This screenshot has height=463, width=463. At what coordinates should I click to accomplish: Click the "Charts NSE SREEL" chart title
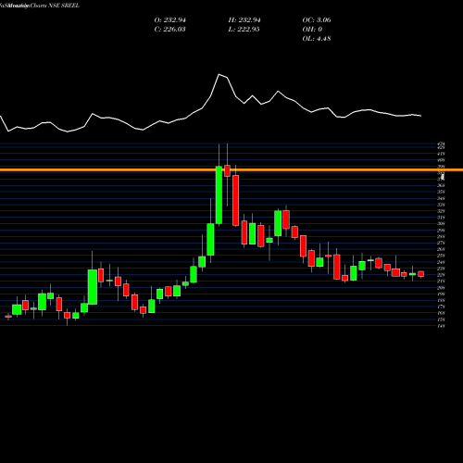(55, 6)
